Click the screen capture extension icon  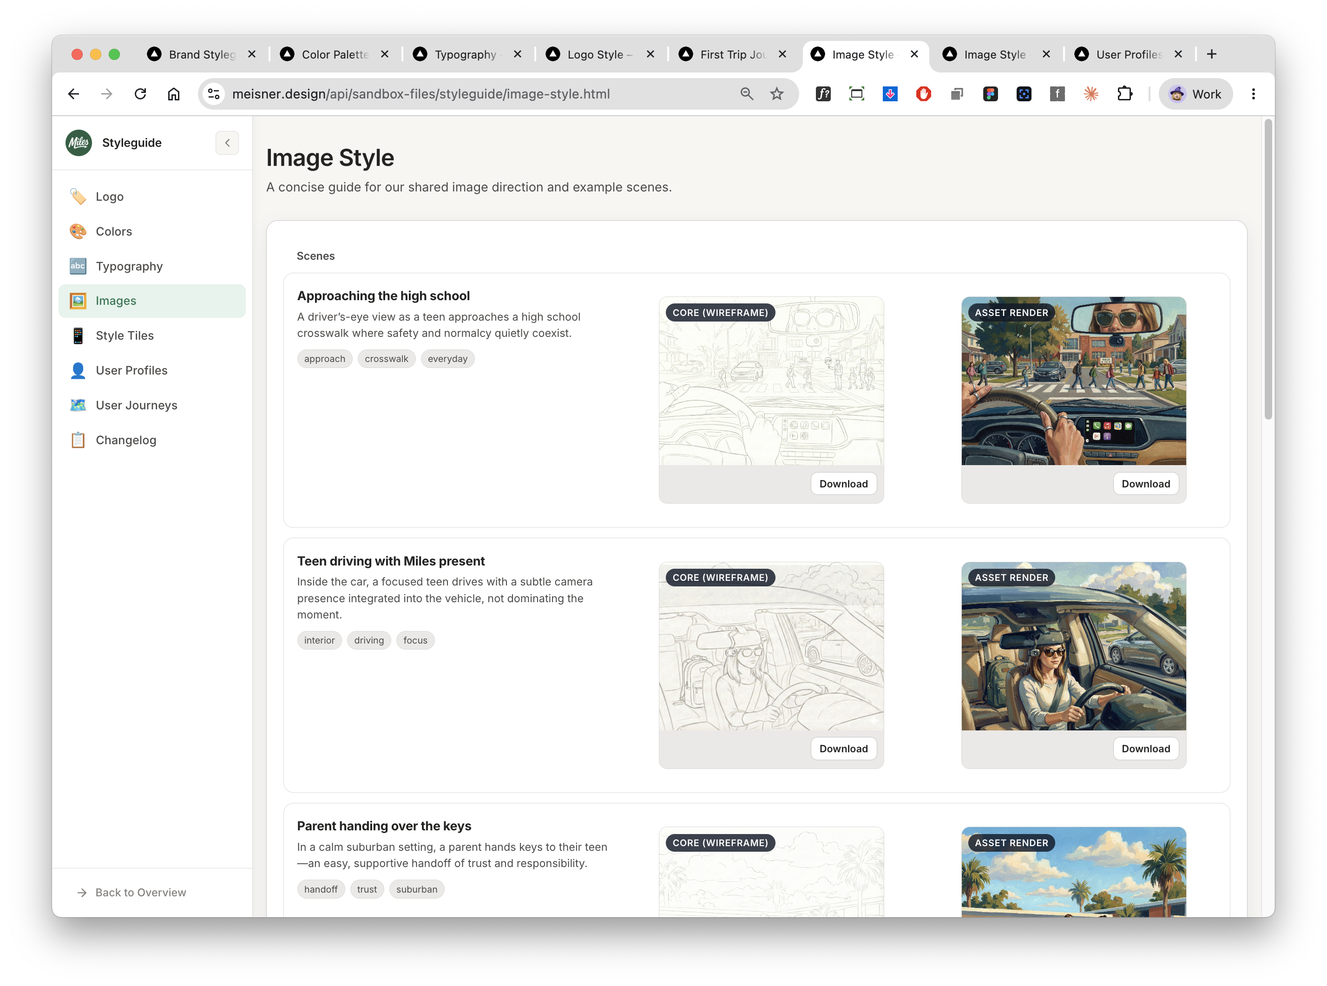click(x=857, y=94)
